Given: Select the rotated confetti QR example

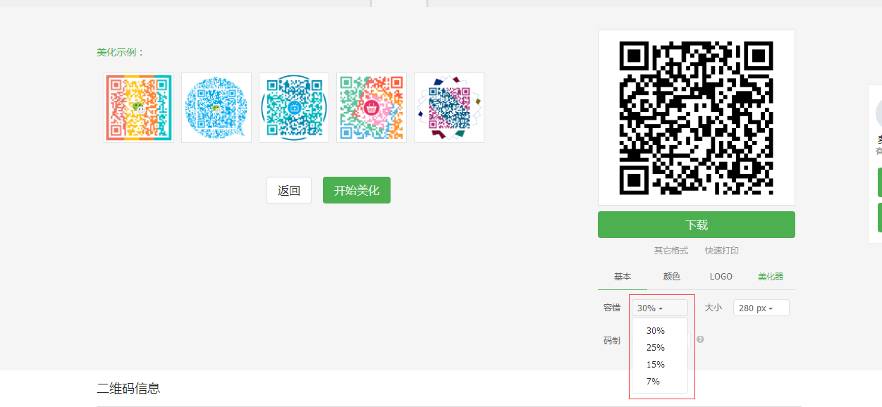Looking at the screenshot, I should tap(449, 108).
